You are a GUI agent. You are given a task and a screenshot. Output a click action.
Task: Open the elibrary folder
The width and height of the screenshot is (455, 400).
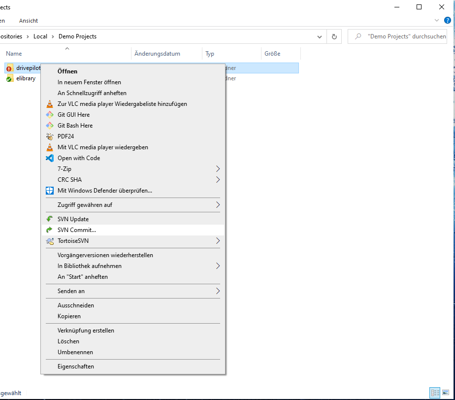point(26,78)
